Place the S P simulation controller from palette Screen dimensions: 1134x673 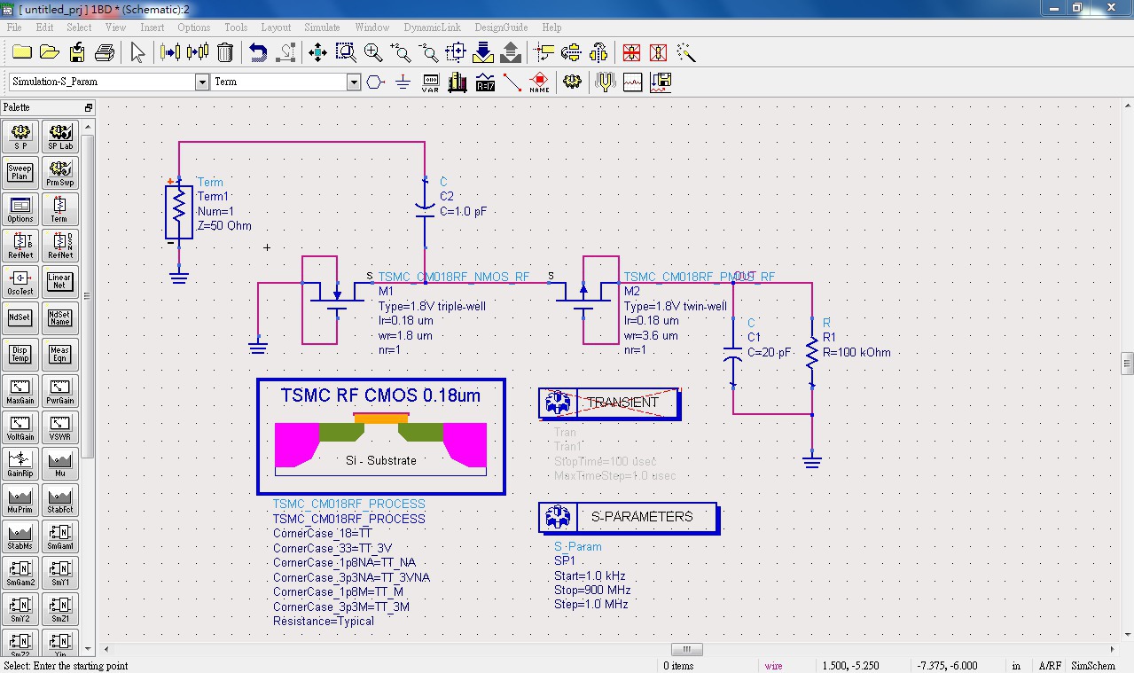(x=20, y=136)
